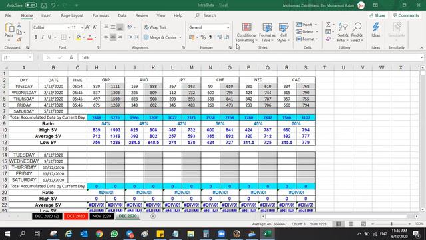Open the DEC 2020 (2) sheet tab

pyautogui.click(x=47, y=216)
